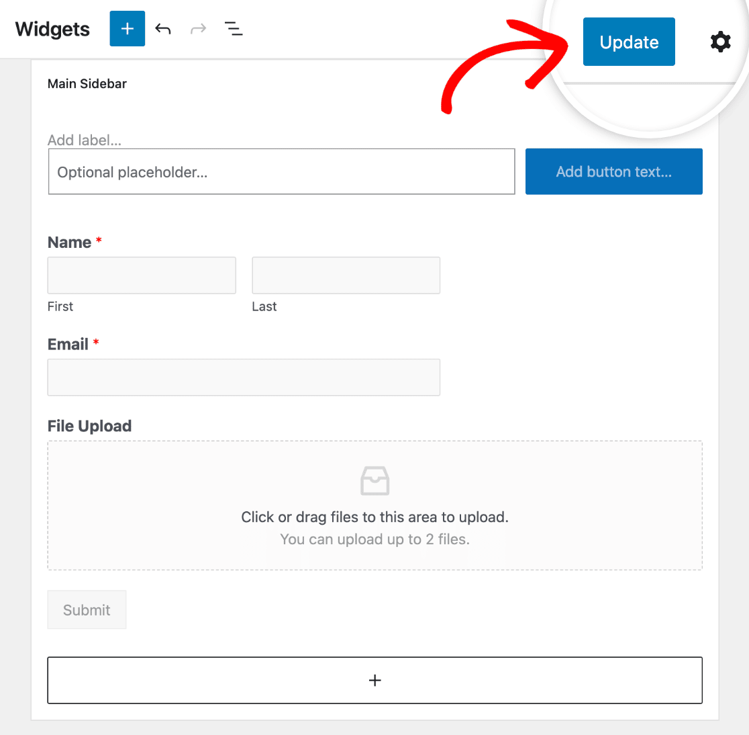Screen dimensions: 749x735
Task: Add a block using the bottom plus bar
Action: 374,681
